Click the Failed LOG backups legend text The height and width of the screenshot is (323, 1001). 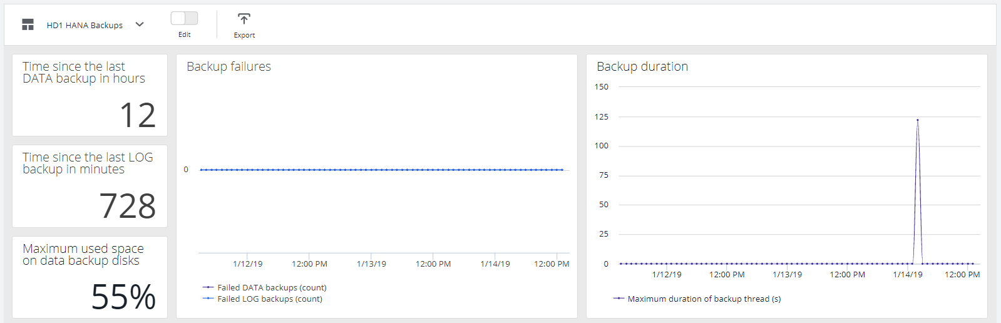[270, 299]
